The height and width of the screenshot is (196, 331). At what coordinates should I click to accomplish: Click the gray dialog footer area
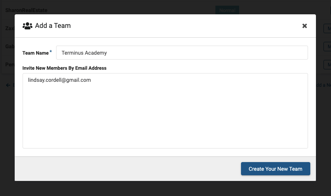point(127,169)
